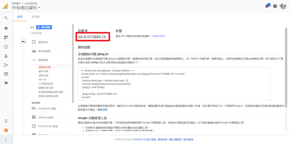Open Audience reports person icon

6,56
